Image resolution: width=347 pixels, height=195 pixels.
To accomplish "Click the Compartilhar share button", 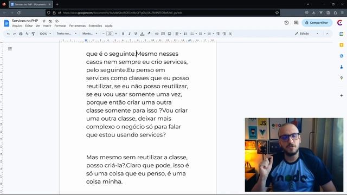I will coord(317,23).
